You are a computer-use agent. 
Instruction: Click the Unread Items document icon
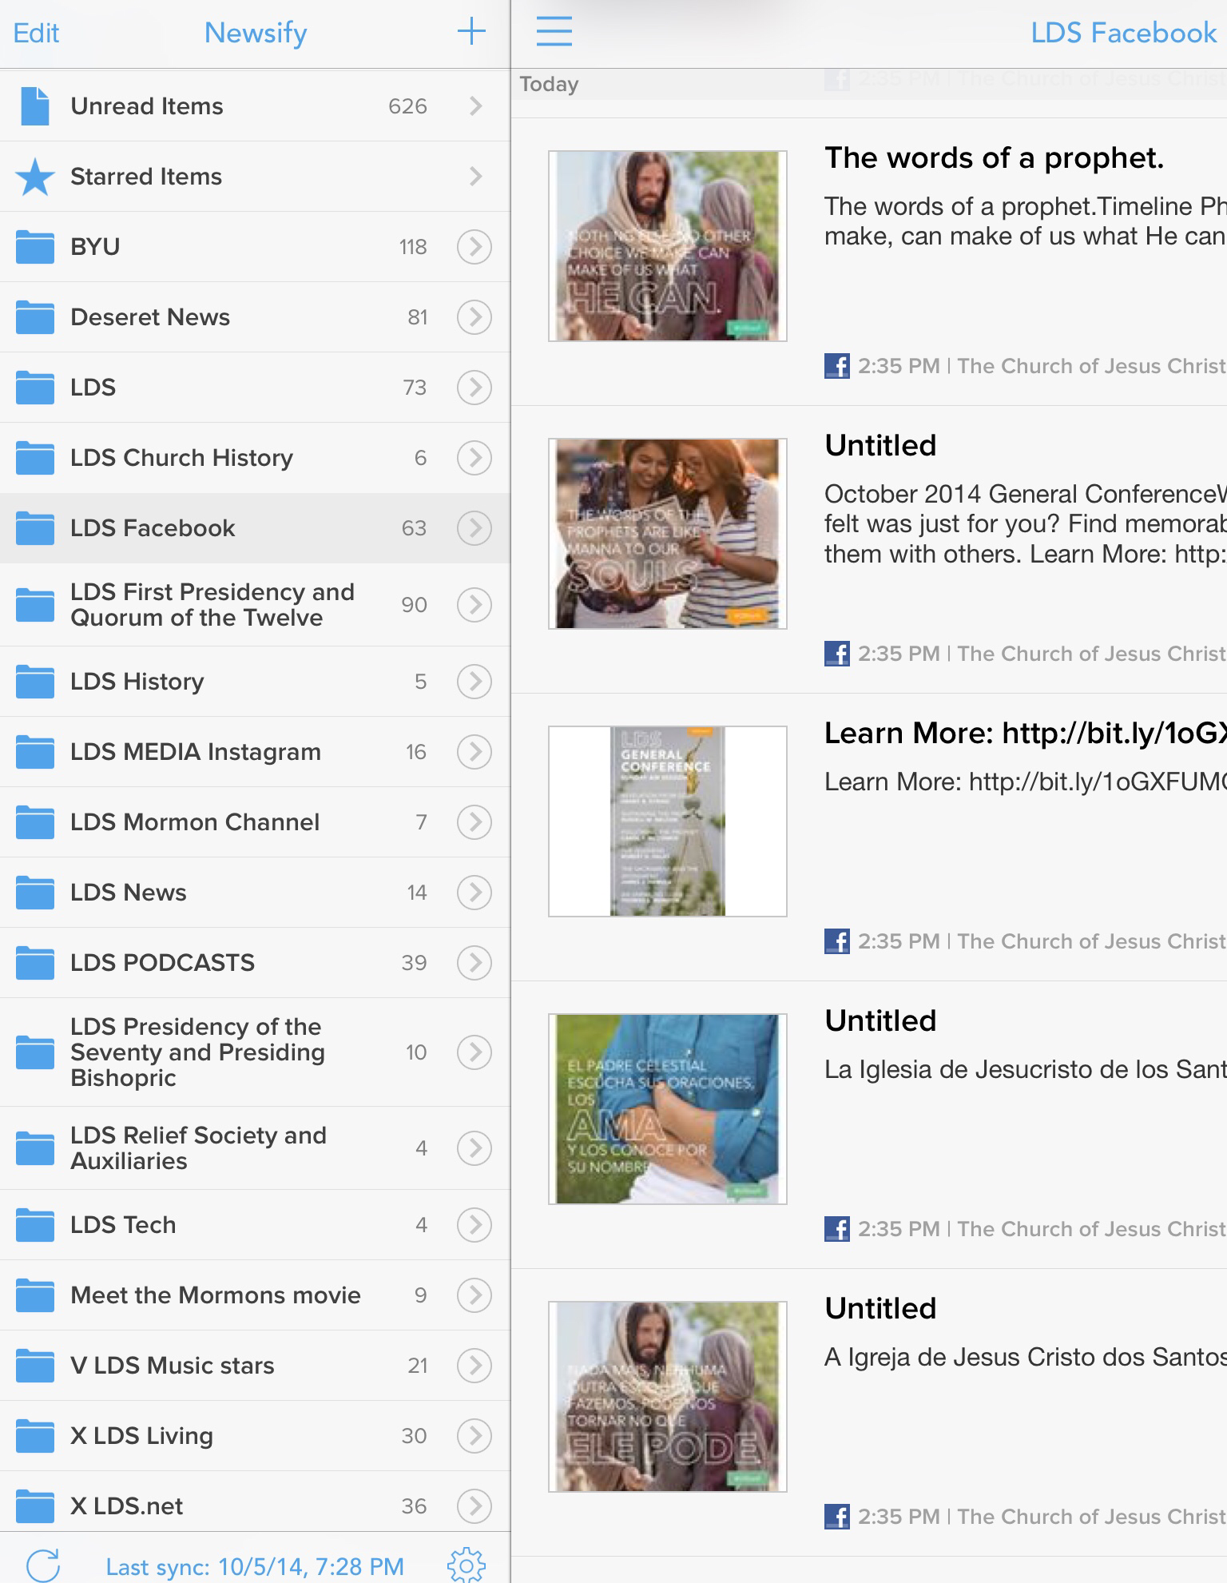coord(35,106)
